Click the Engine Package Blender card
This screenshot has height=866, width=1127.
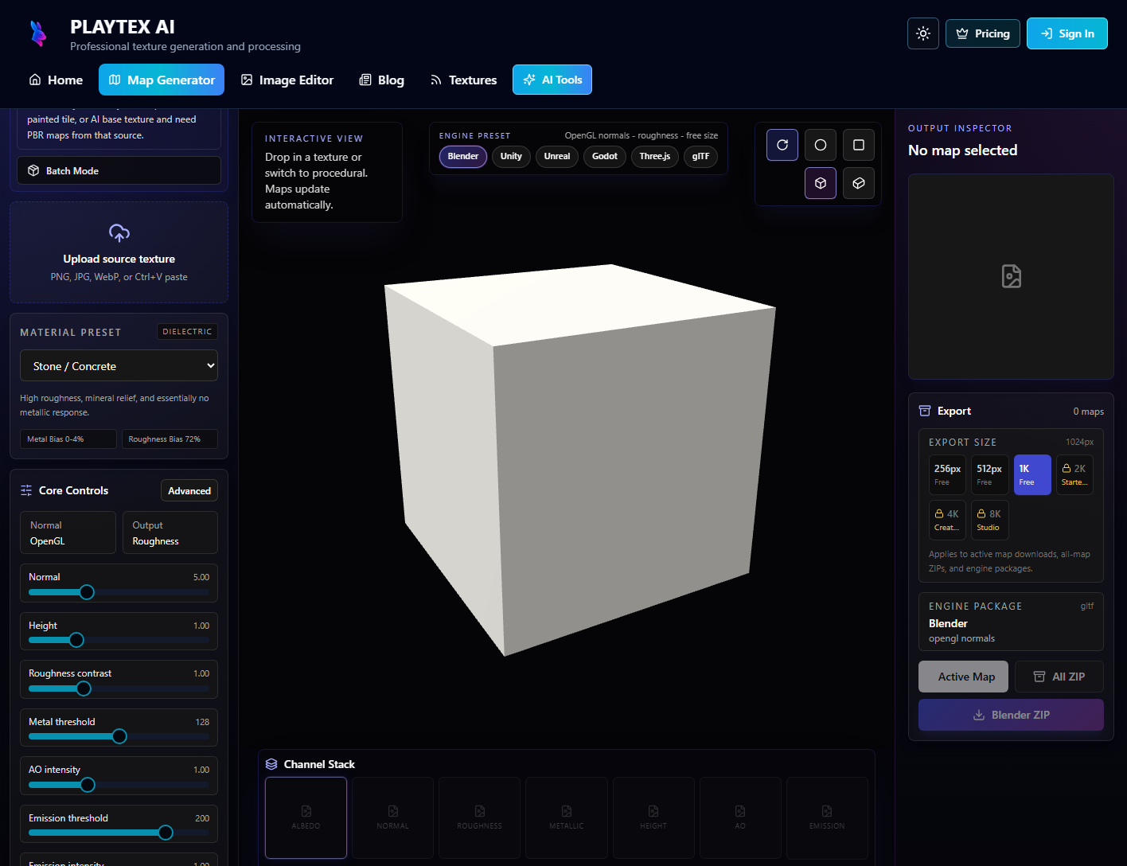coord(1011,622)
